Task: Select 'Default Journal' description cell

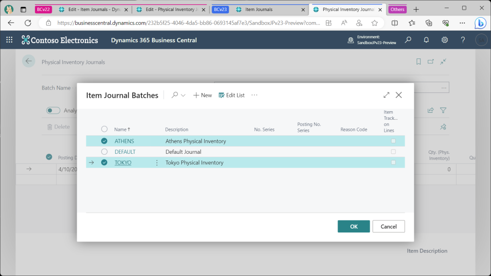Action: pyautogui.click(x=183, y=152)
